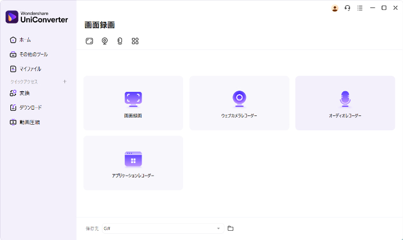The height and width of the screenshot is (240, 403).
Task: Select the webcam recorder toolbar icon
Action: (105, 41)
